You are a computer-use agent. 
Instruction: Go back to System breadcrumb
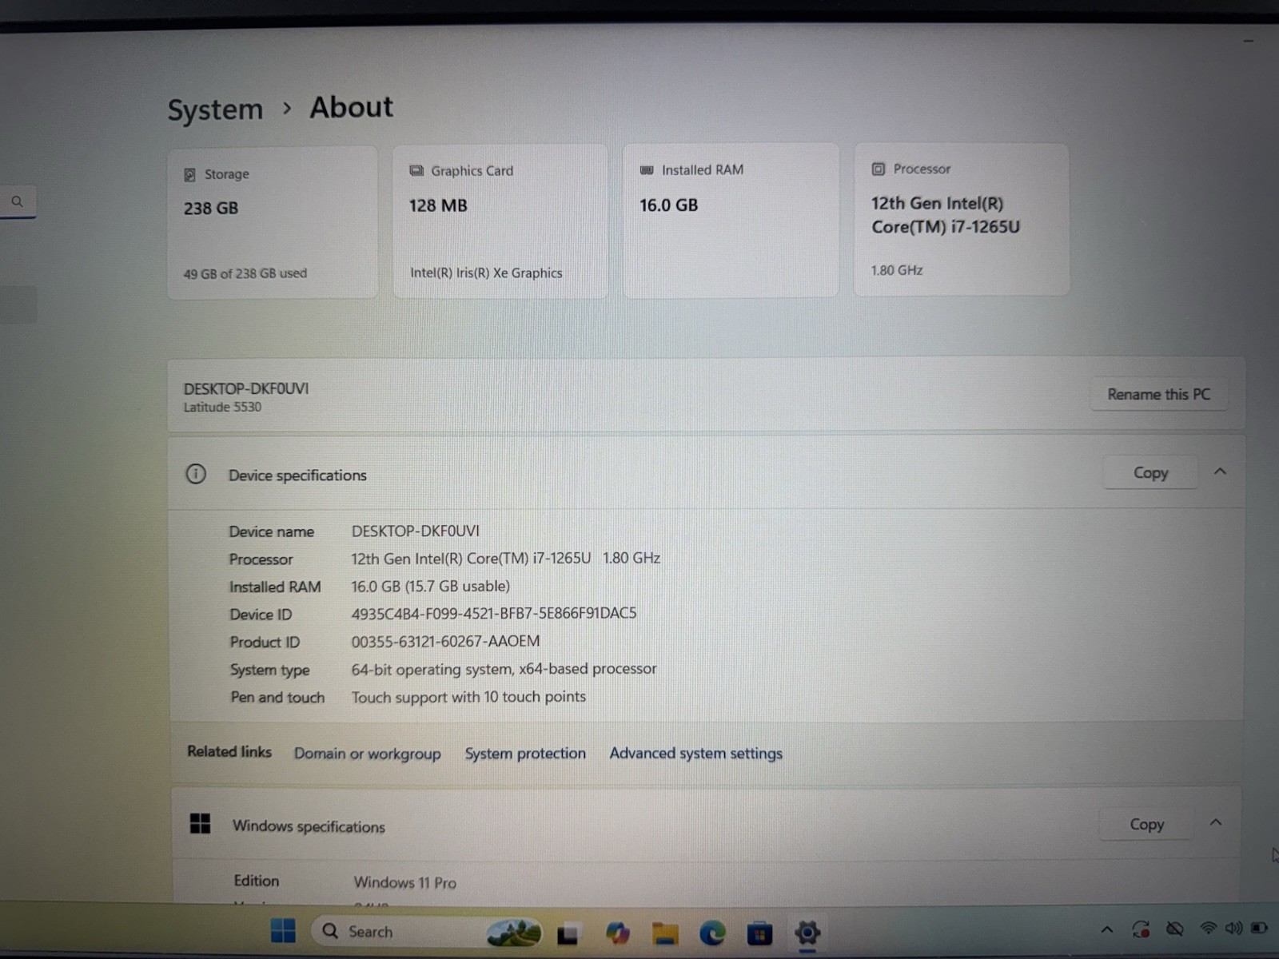click(215, 109)
